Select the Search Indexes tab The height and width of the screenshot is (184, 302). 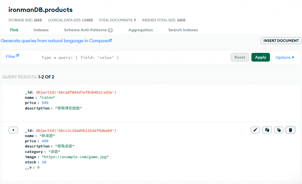[x=183, y=30]
